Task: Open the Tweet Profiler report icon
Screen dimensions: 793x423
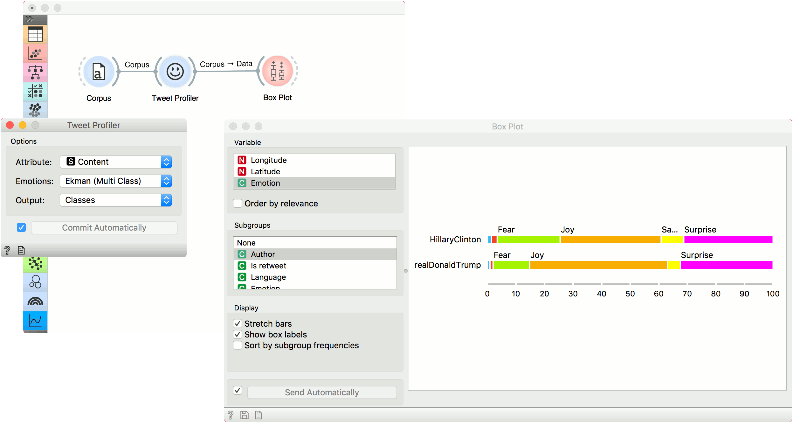Action: click(x=21, y=250)
